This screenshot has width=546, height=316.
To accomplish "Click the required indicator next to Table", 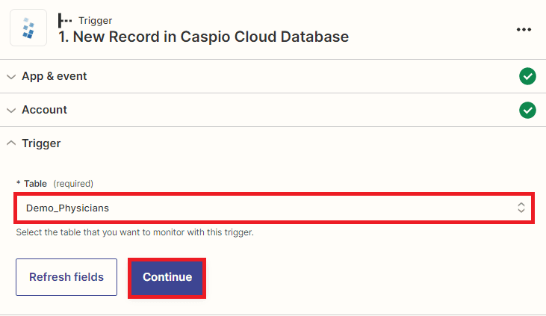I will coord(73,183).
